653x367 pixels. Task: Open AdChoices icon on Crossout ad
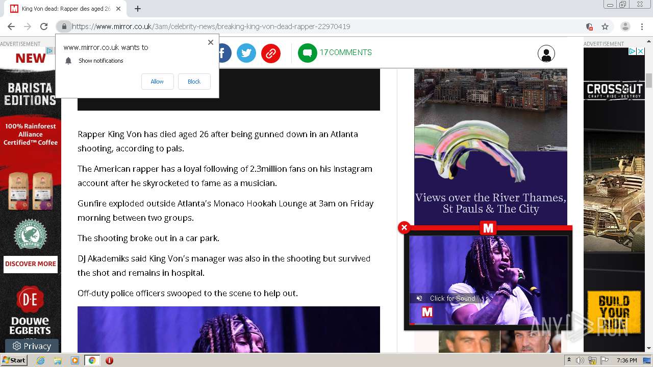pyautogui.click(x=632, y=51)
